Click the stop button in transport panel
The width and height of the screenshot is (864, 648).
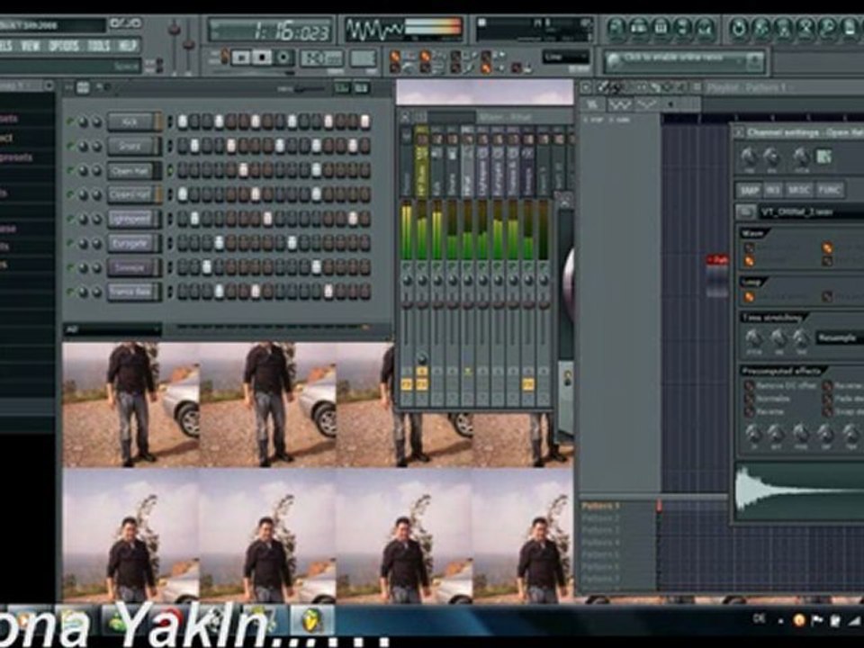click(262, 58)
